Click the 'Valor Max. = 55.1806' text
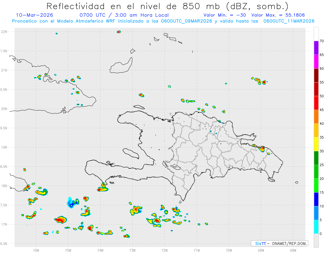Screen dimensions: 329x254 (x=278, y=15)
